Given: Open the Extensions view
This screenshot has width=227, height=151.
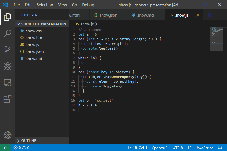Looking at the screenshot, I should 8,99.
